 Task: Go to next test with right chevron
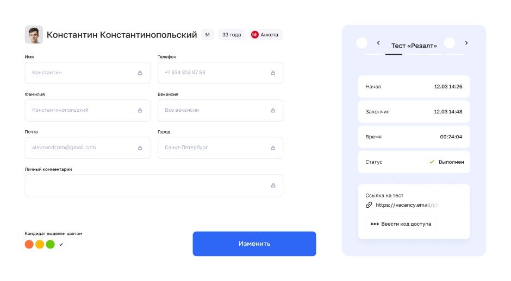(466, 43)
